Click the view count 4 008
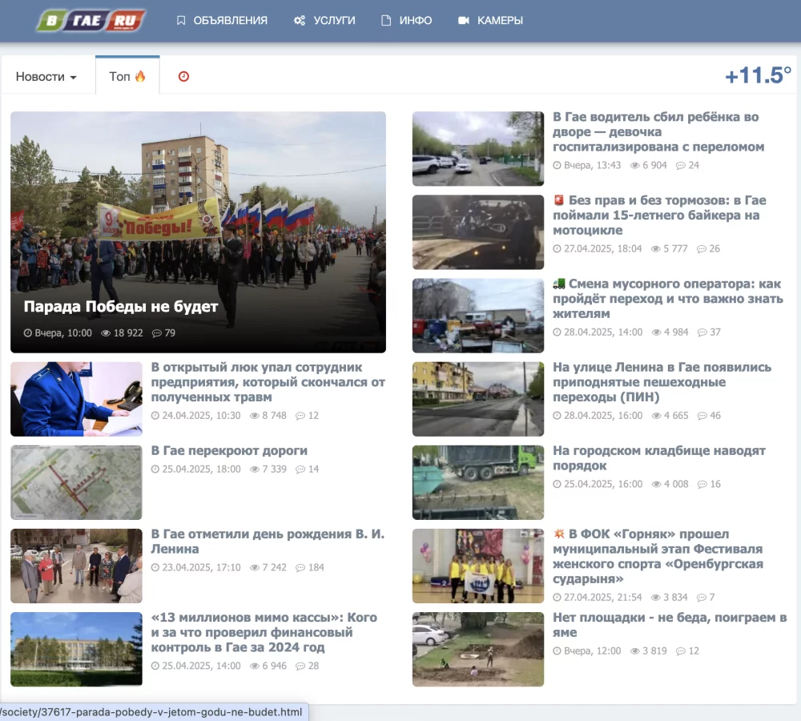 coord(676,484)
